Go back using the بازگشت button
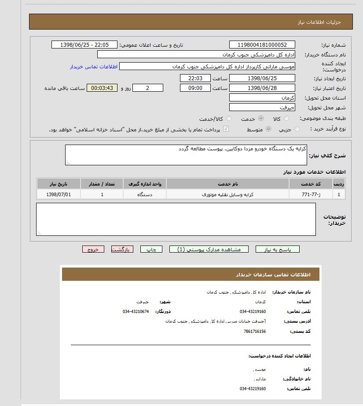 [x=122, y=250]
